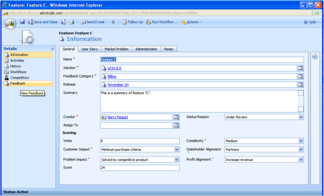Click lookup icon for Feedback Category field

pos(300,76)
